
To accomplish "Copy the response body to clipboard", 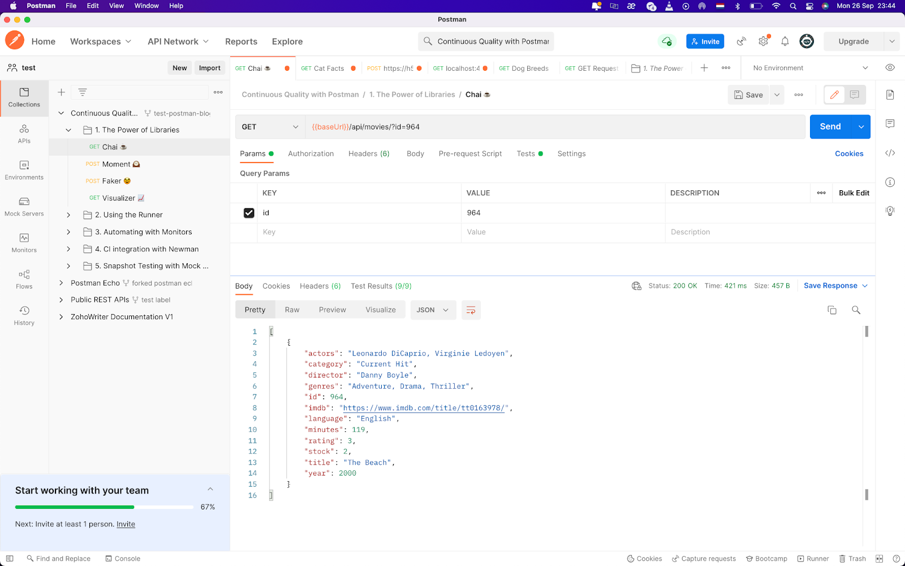I will pyautogui.click(x=832, y=310).
